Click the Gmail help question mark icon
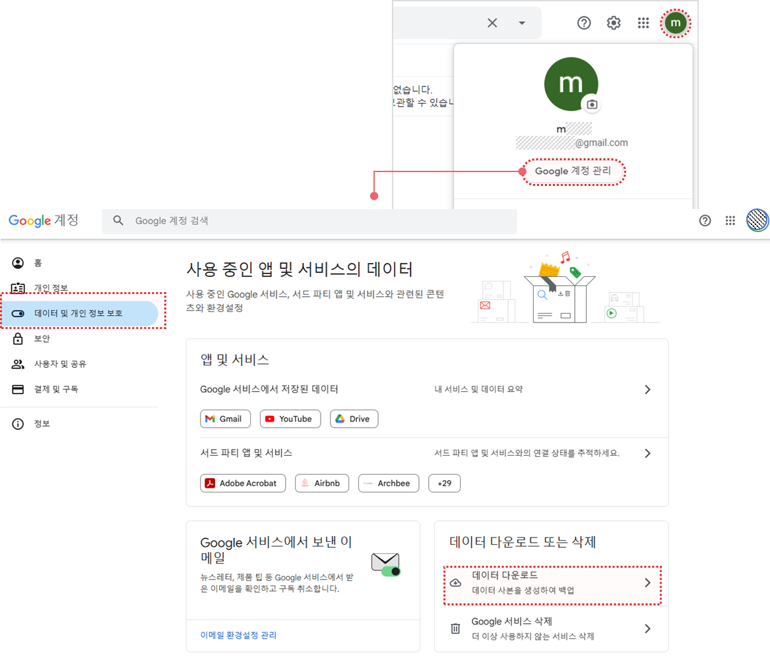The image size is (770, 666). tap(584, 23)
